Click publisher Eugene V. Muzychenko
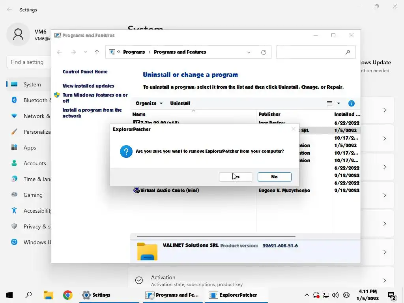Image resolution: width=404 pixels, height=303 pixels. (x=284, y=191)
